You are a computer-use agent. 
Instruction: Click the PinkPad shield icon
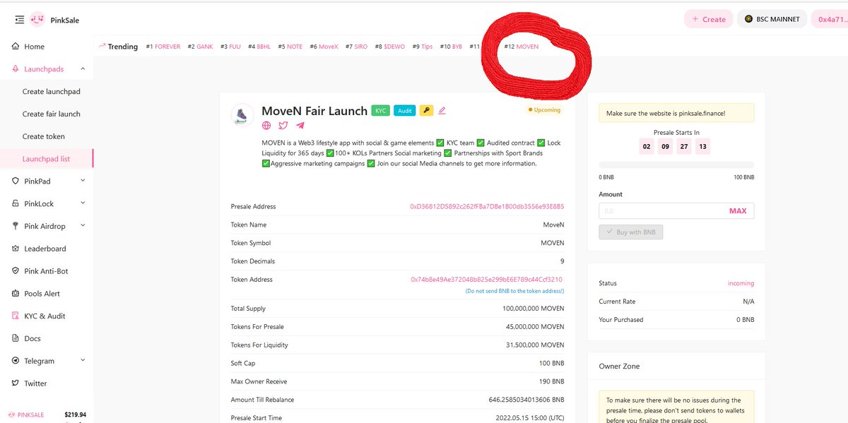[x=17, y=181]
